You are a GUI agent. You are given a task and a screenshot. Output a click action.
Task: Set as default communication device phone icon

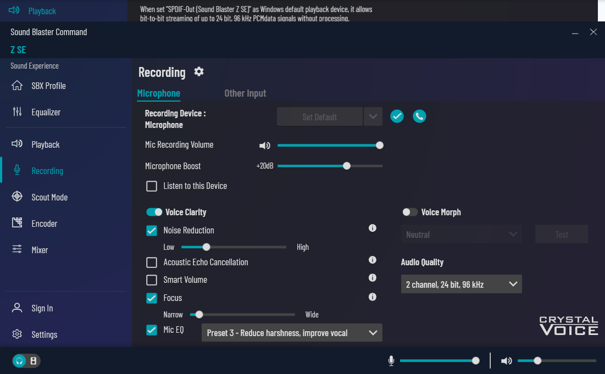pos(419,116)
